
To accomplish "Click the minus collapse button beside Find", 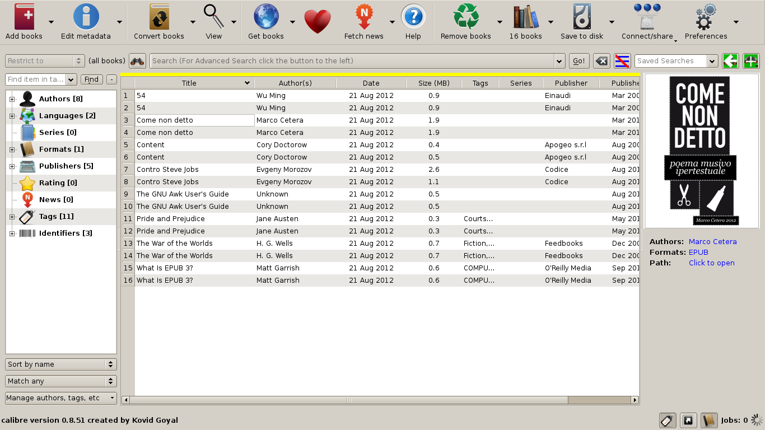I will coord(111,80).
